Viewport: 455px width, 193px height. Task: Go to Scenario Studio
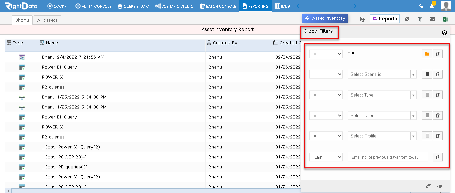click(x=174, y=6)
